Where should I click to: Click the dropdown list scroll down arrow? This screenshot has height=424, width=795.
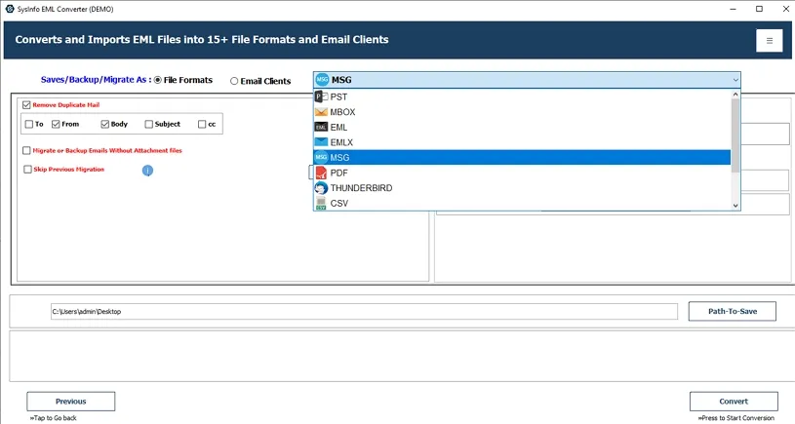point(735,206)
